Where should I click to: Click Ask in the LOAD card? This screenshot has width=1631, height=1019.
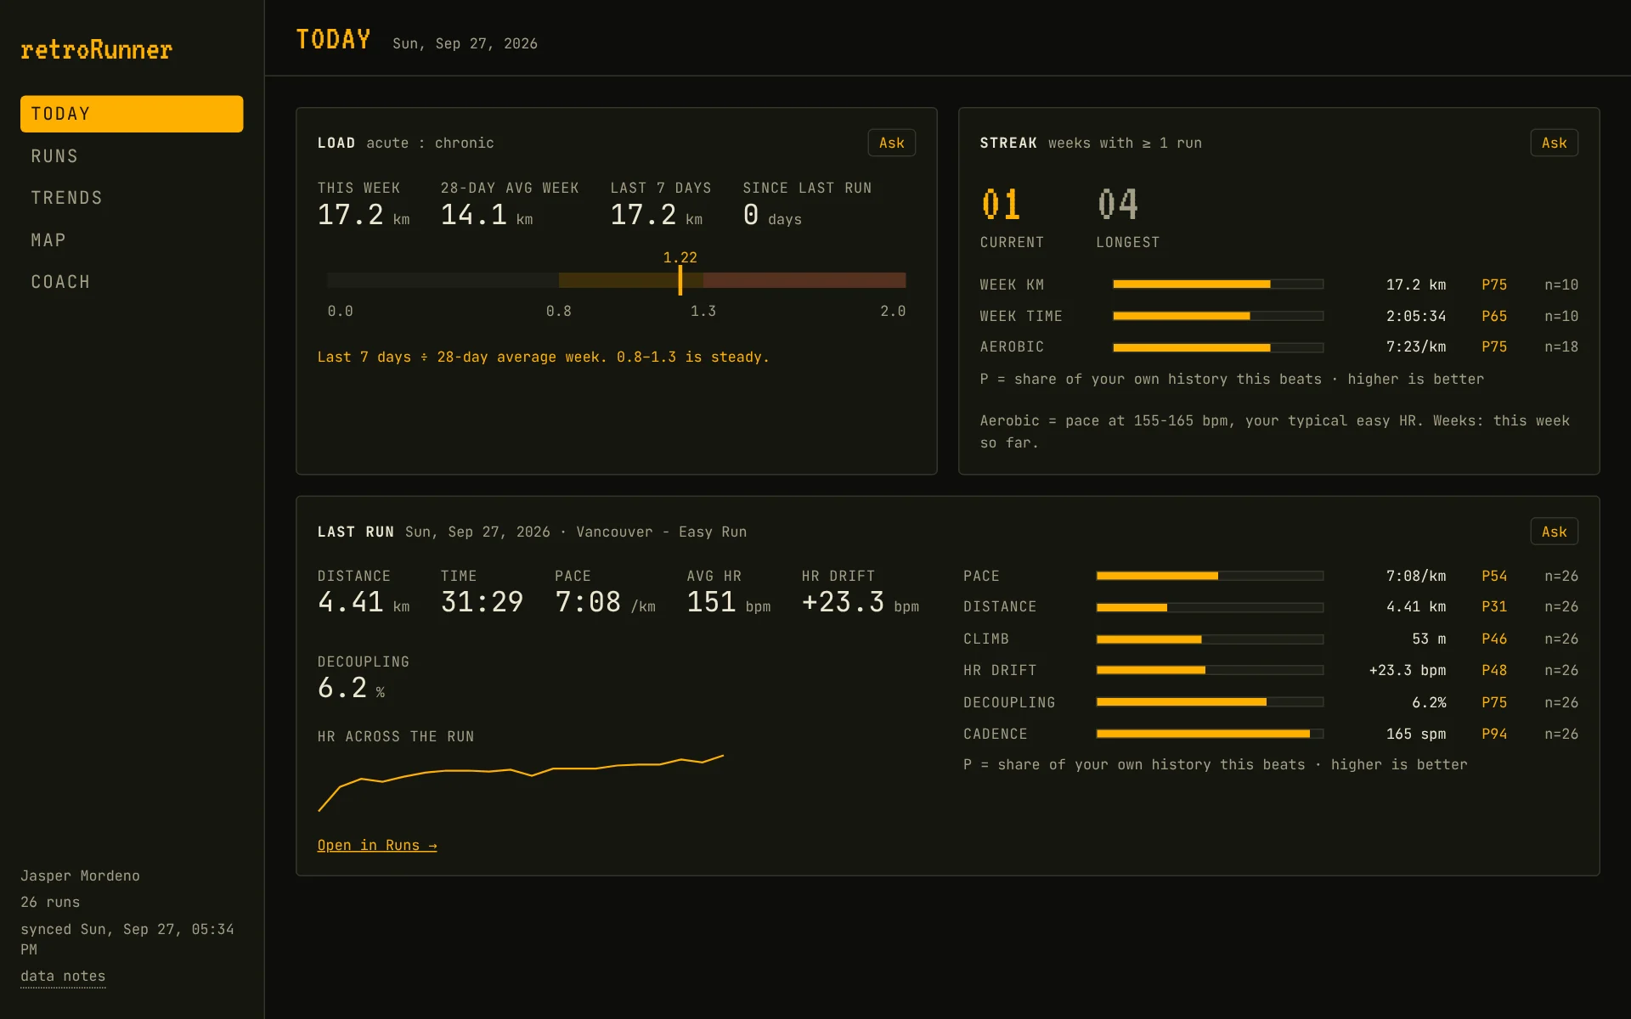click(x=891, y=143)
